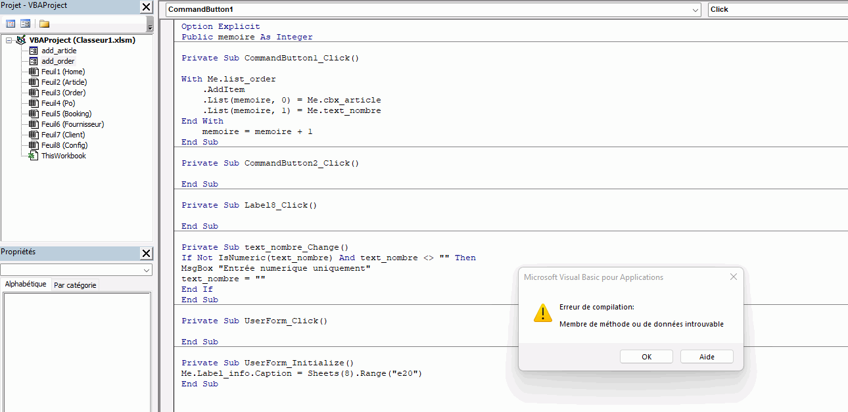Click the VBAProject (Classeur1.xlsm) project icon
848x412 pixels.
21,40
